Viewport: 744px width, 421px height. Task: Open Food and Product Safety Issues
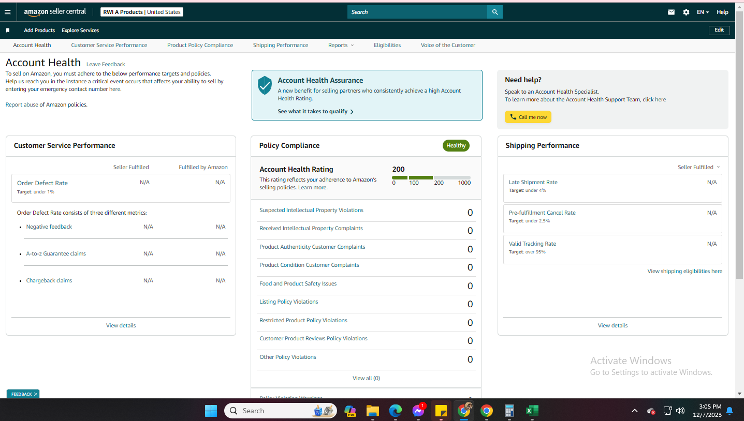click(x=298, y=283)
